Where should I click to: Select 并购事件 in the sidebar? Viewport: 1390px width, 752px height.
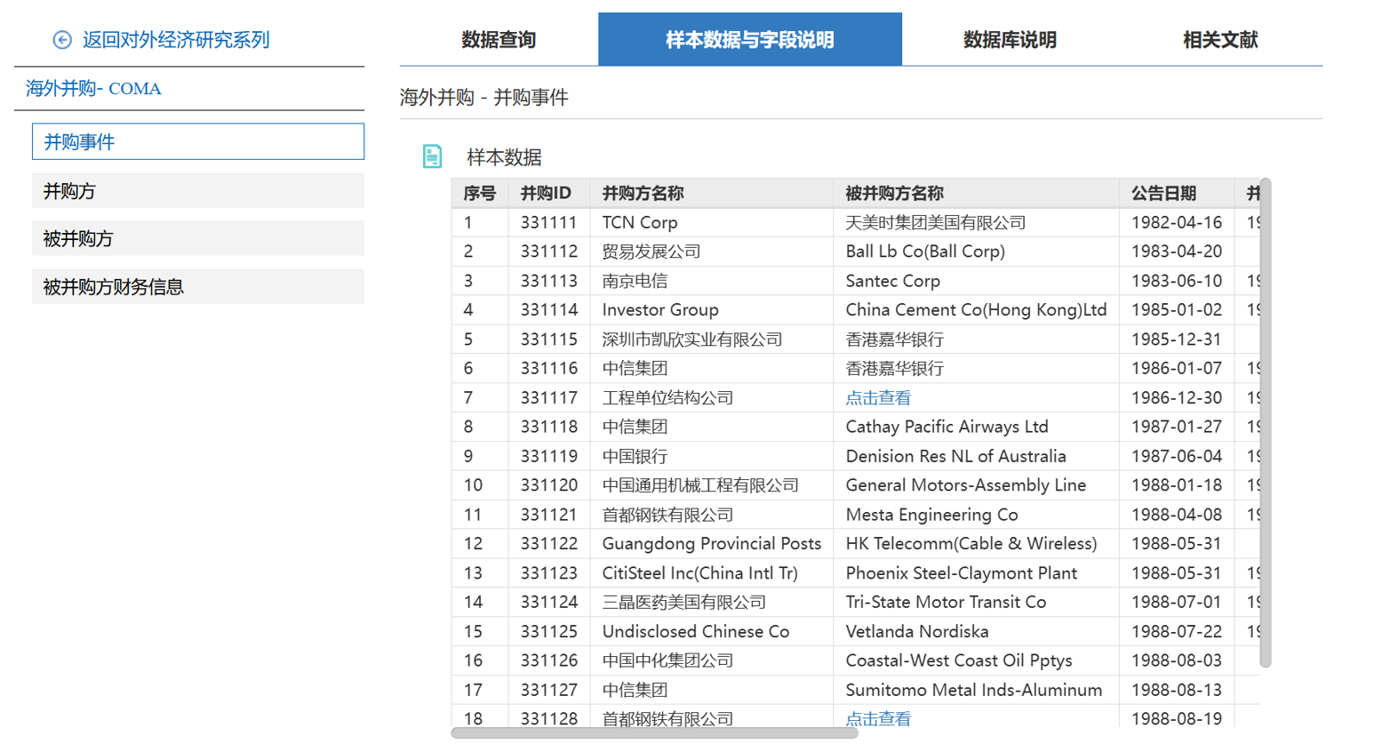[x=197, y=142]
